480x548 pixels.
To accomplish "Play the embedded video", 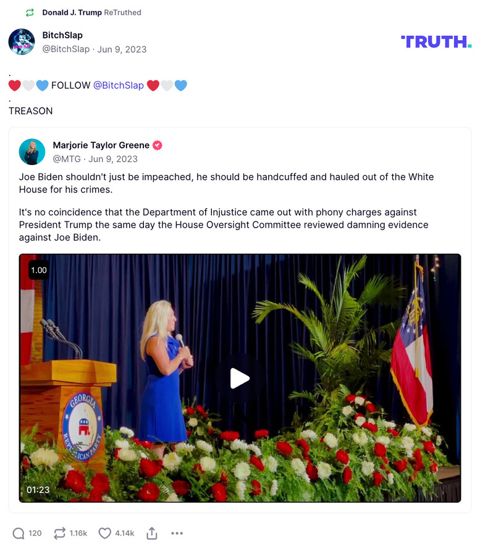I will click(240, 378).
